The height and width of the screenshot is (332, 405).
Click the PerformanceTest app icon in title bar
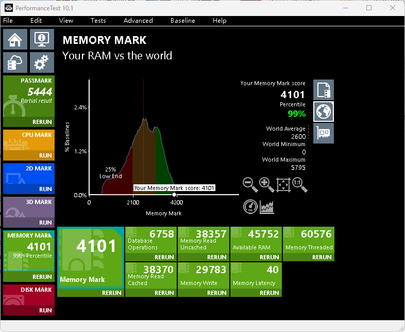[9, 8]
